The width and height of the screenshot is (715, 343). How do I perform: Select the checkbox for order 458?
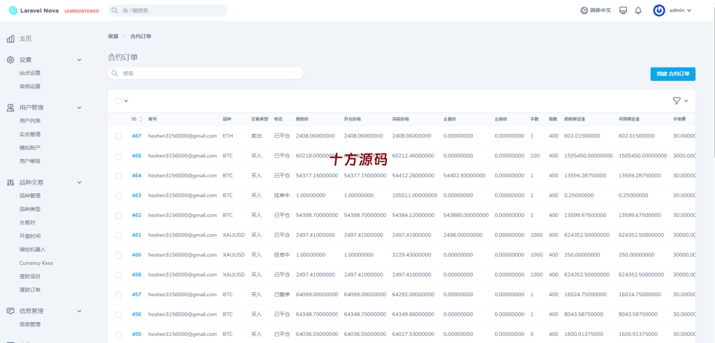click(119, 275)
